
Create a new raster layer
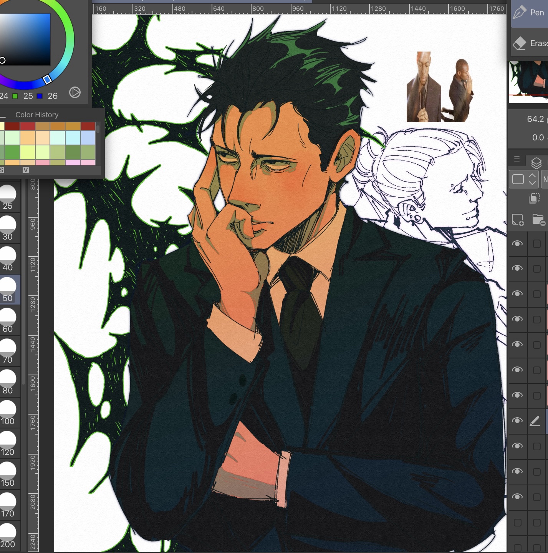pos(518,220)
